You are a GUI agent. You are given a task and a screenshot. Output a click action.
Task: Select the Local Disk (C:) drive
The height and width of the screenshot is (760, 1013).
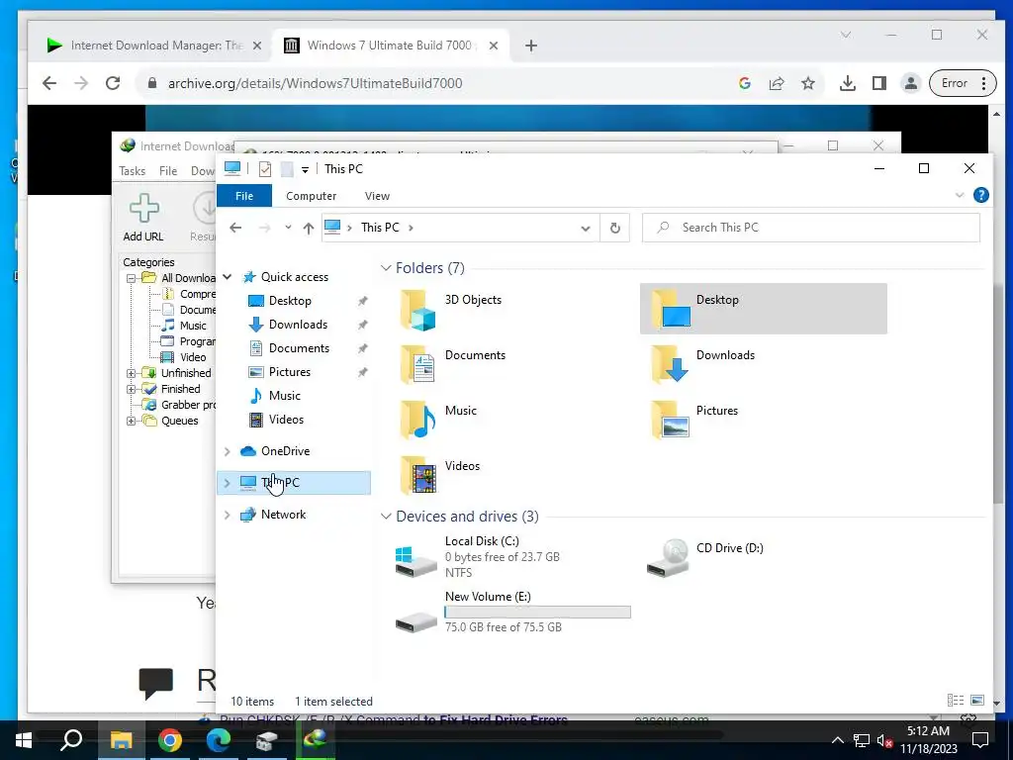tap(510, 556)
